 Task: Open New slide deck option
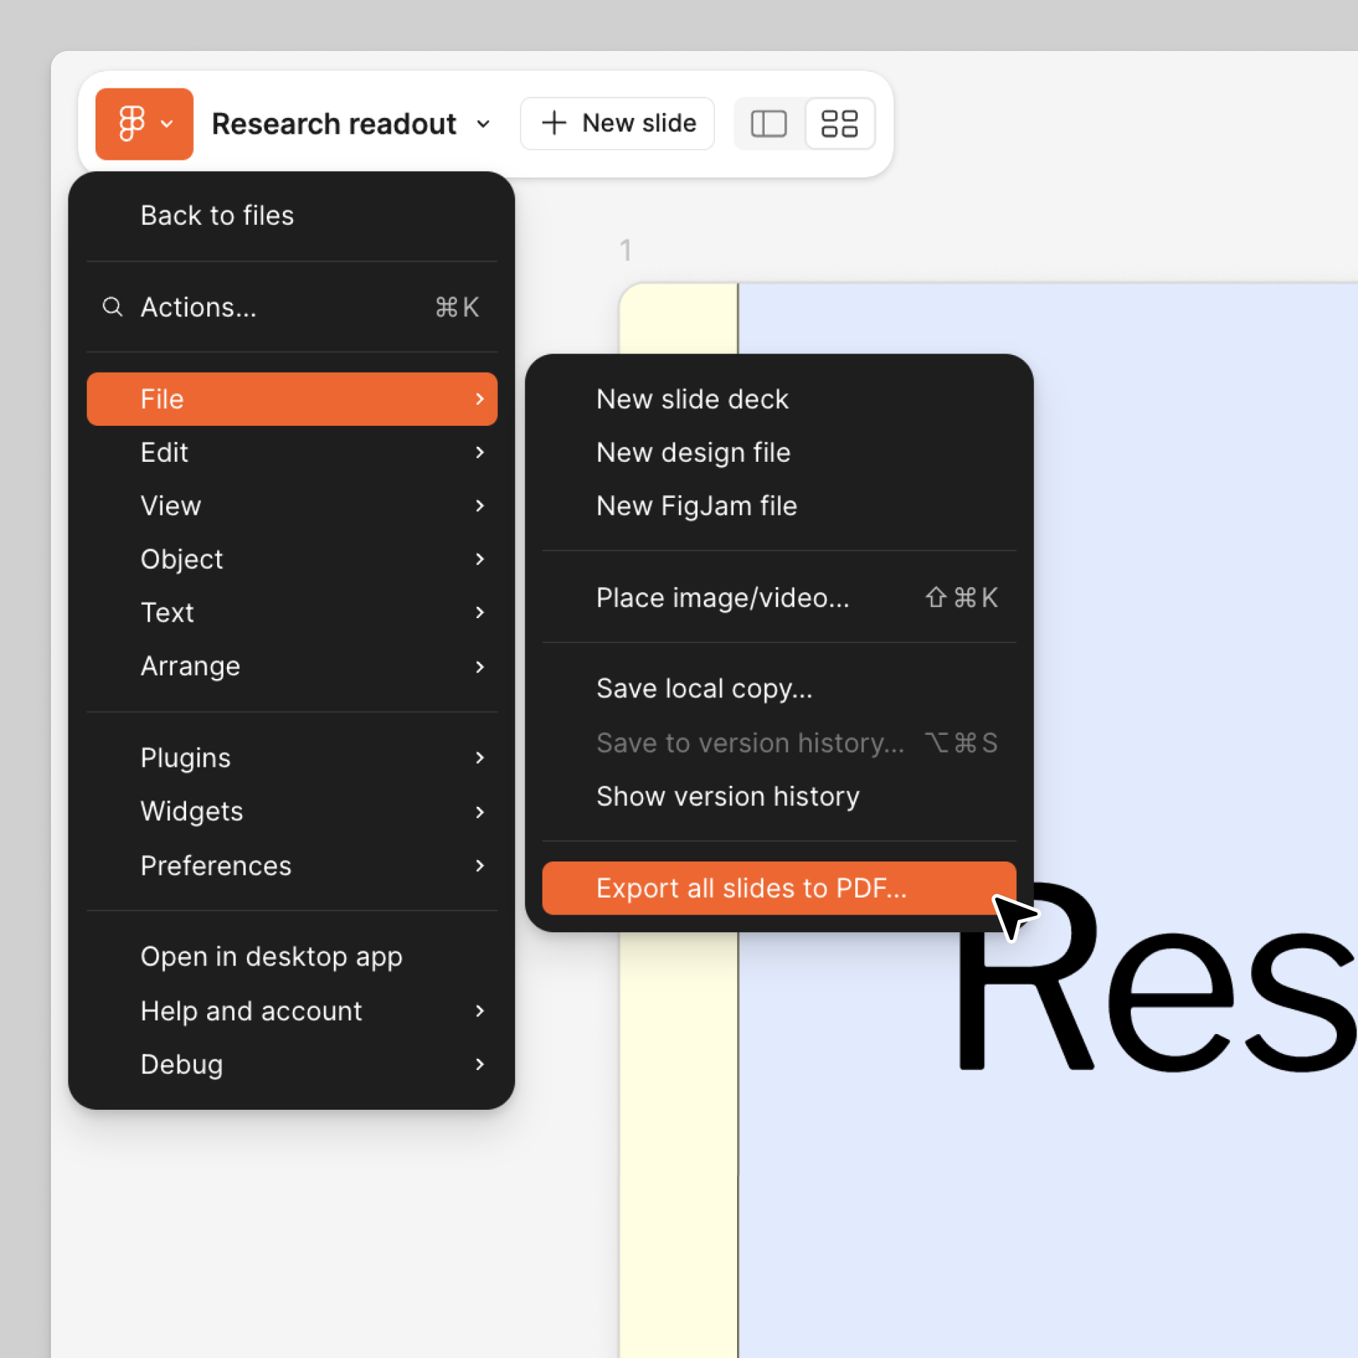tap(692, 398)
